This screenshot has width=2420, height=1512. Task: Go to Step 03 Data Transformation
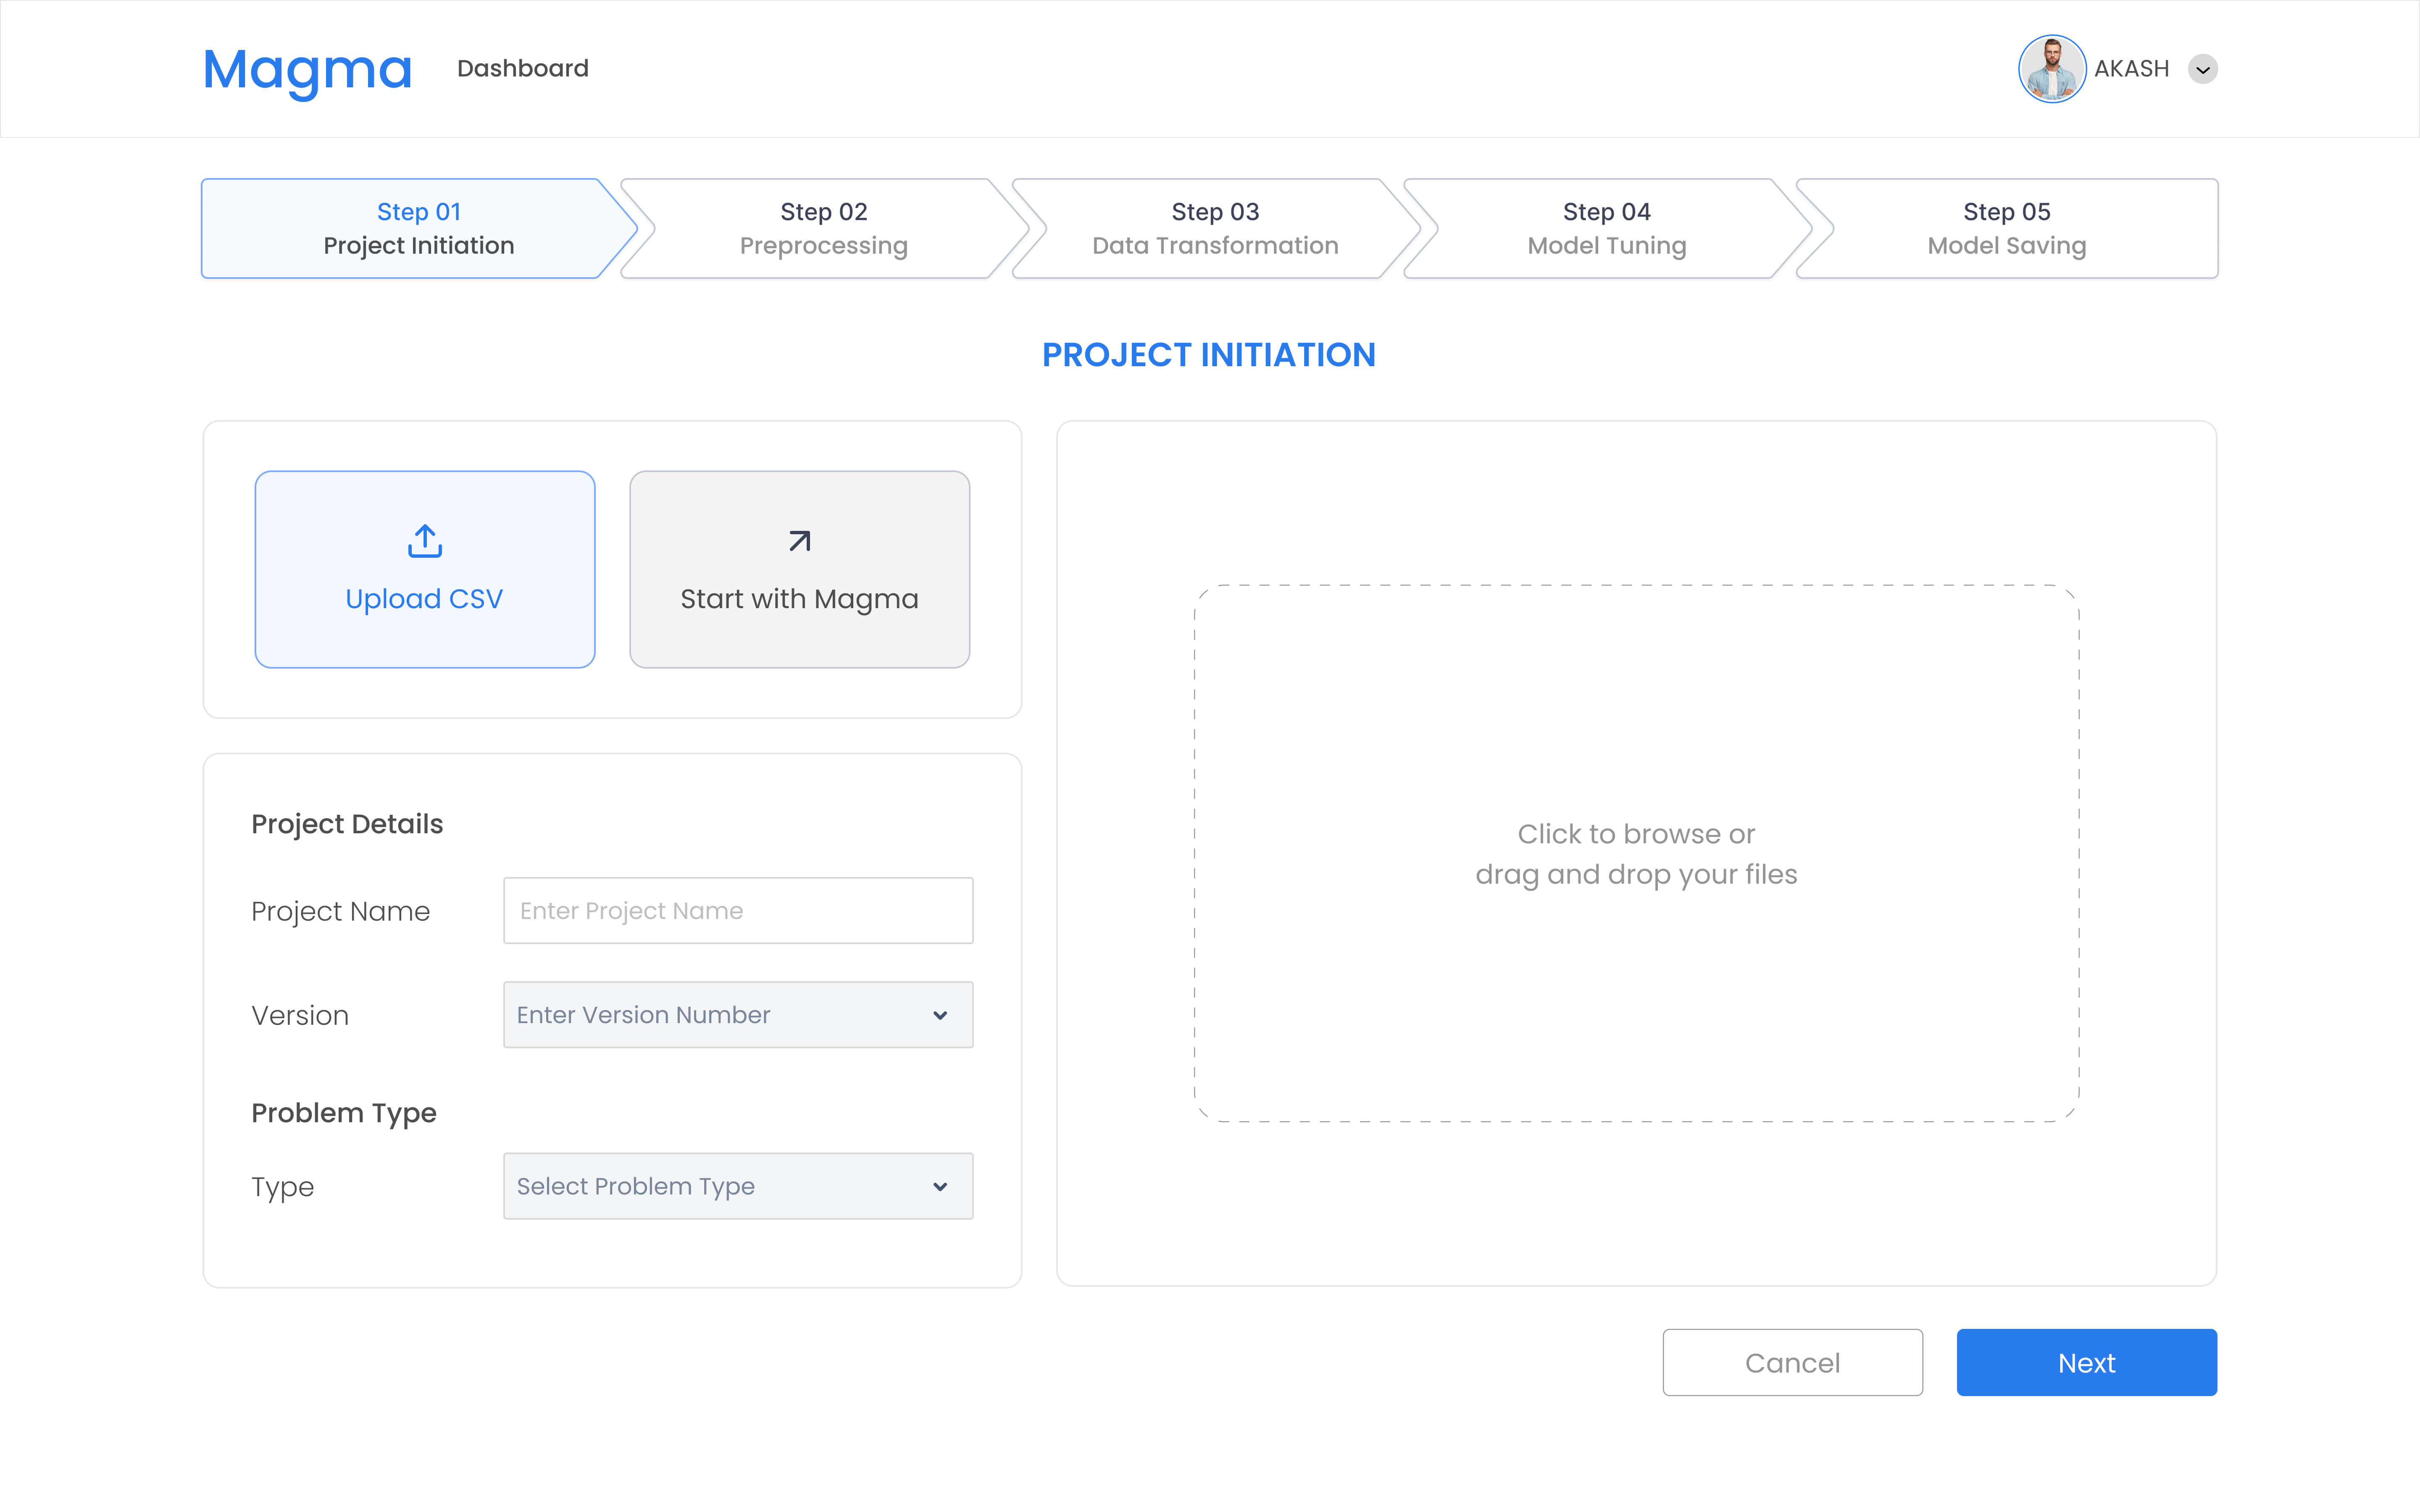pos(1215,228)
